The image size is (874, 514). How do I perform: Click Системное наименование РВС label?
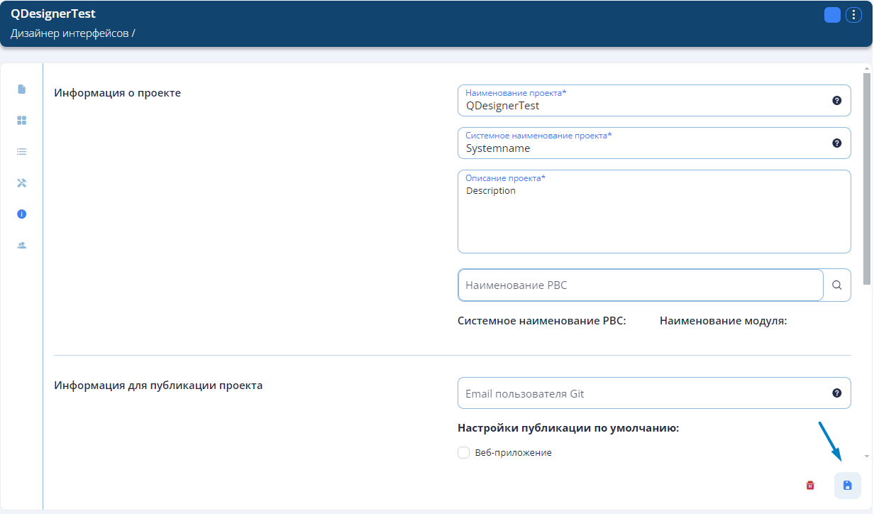pyautogui.click(x=542, y=321)
